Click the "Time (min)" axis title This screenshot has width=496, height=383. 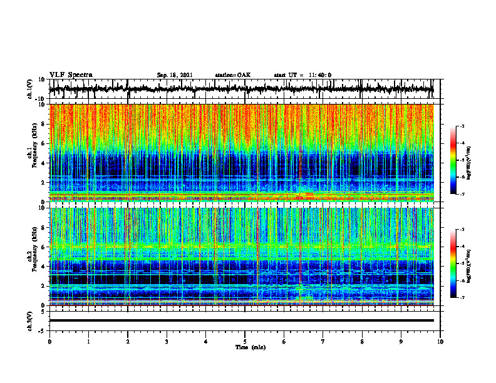coord(251,347)
